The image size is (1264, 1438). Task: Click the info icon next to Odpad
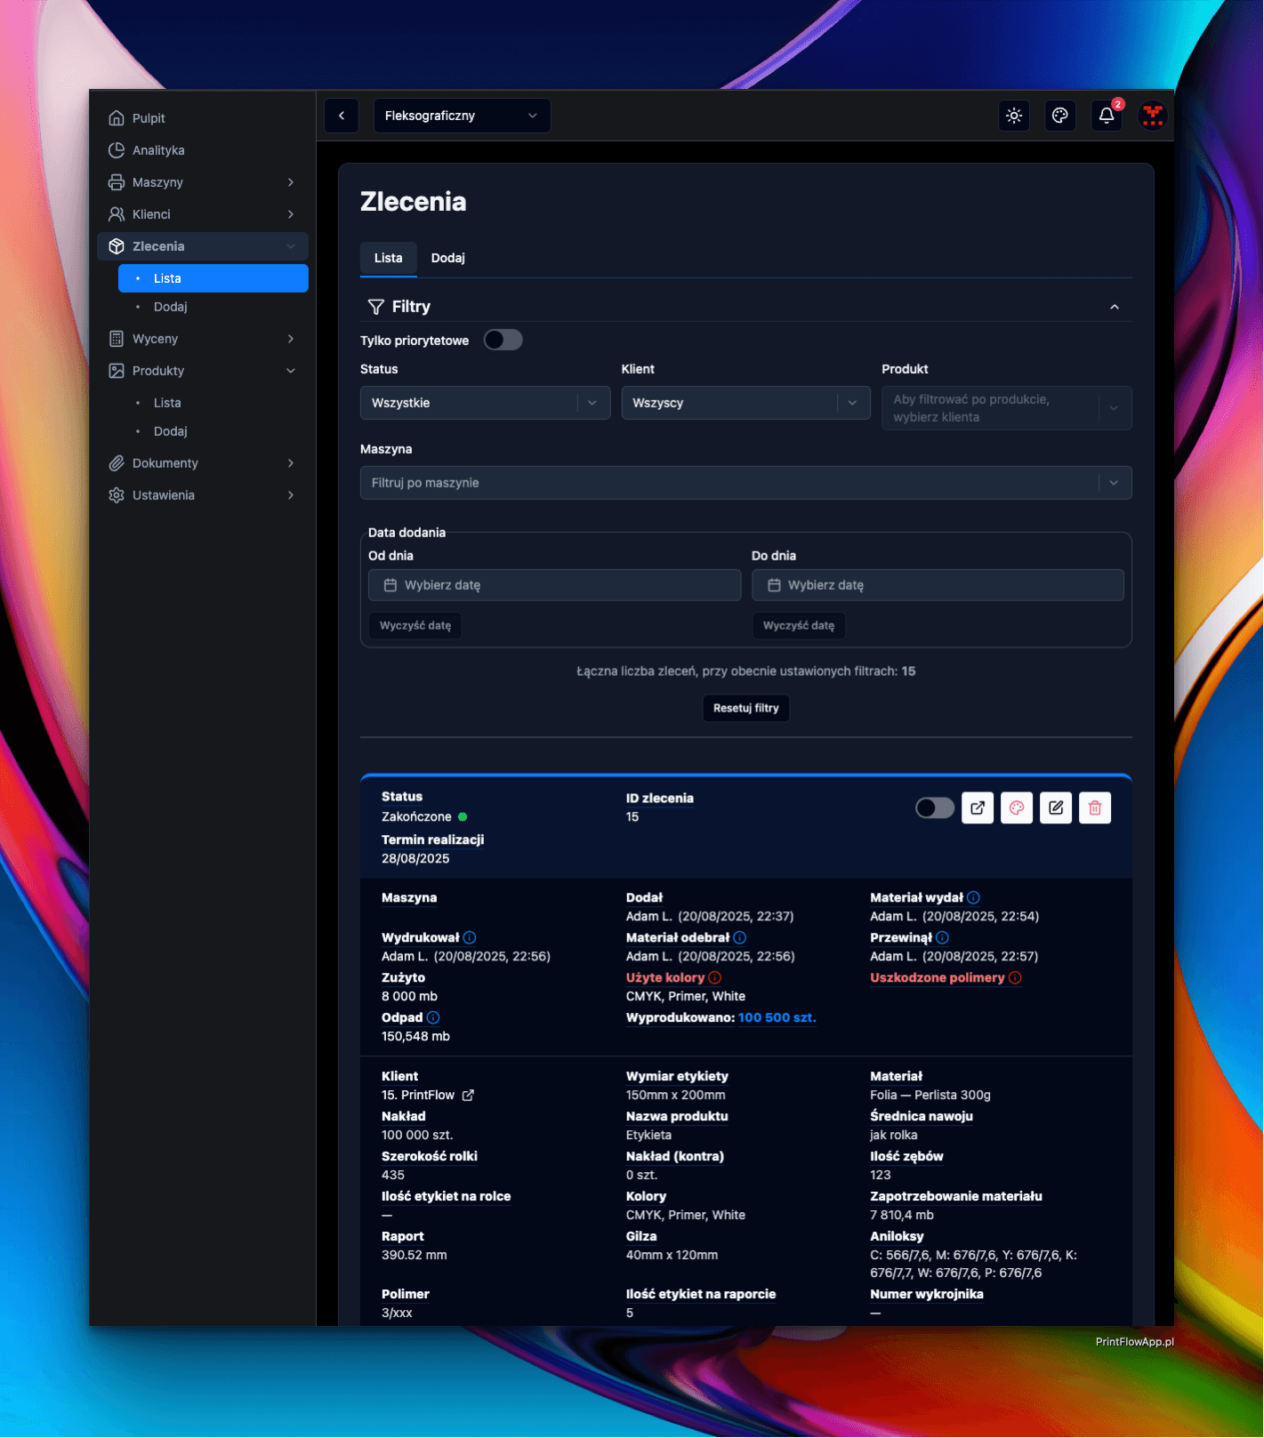(433, 1017)
